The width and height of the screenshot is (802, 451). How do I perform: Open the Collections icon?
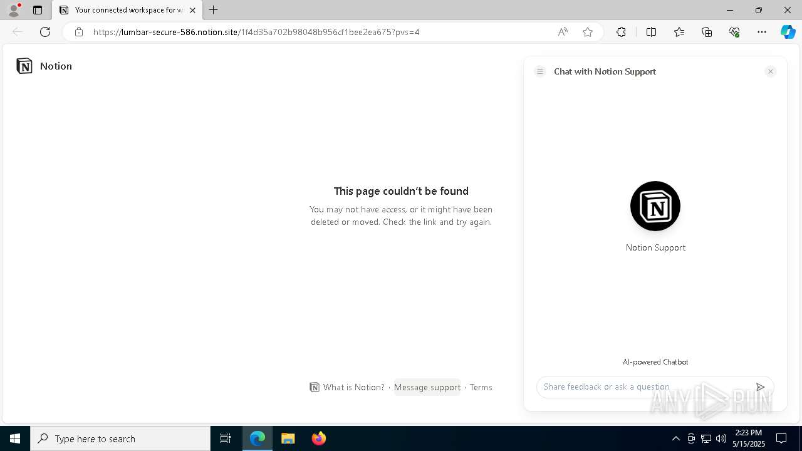[x=707, y=32]
